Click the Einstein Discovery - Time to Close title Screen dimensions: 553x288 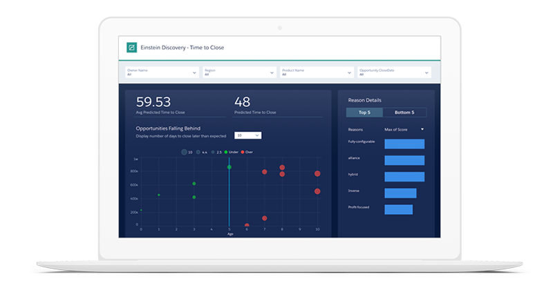[182, 48]
